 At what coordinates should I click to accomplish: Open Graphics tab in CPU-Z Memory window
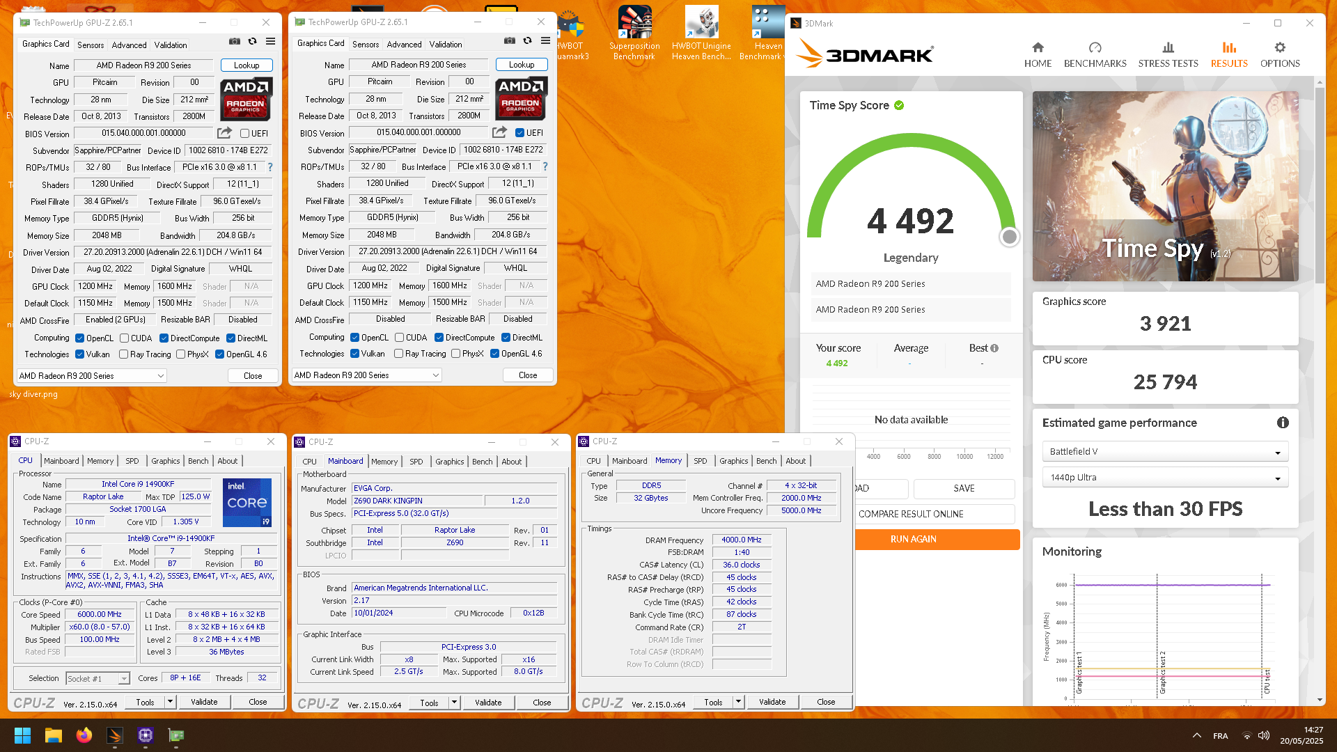click(x=734, y=461)
